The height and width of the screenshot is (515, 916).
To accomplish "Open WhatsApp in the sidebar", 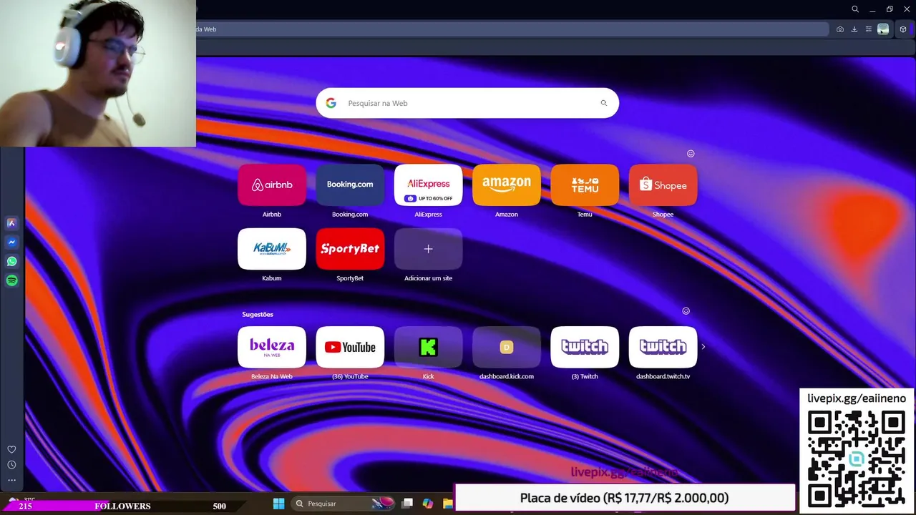I will (x=11, y=262).
